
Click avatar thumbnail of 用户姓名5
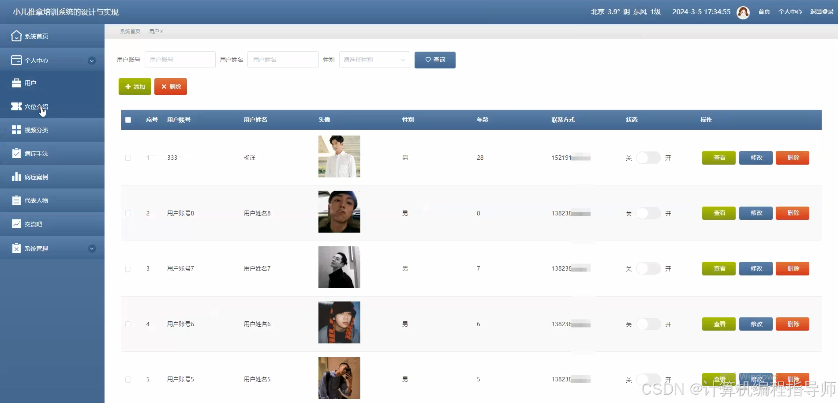tap(339, 378)
